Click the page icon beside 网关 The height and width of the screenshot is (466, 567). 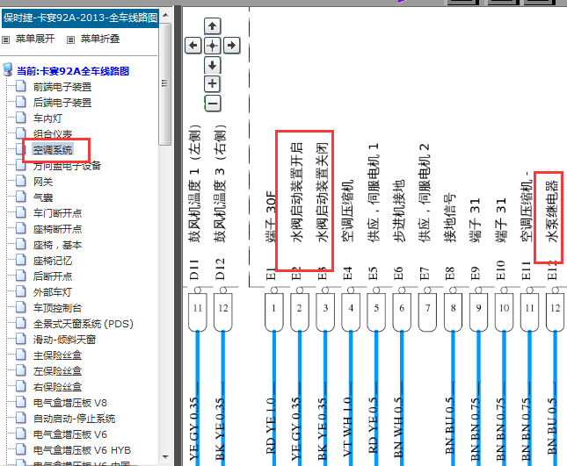(x=21, y=181)
